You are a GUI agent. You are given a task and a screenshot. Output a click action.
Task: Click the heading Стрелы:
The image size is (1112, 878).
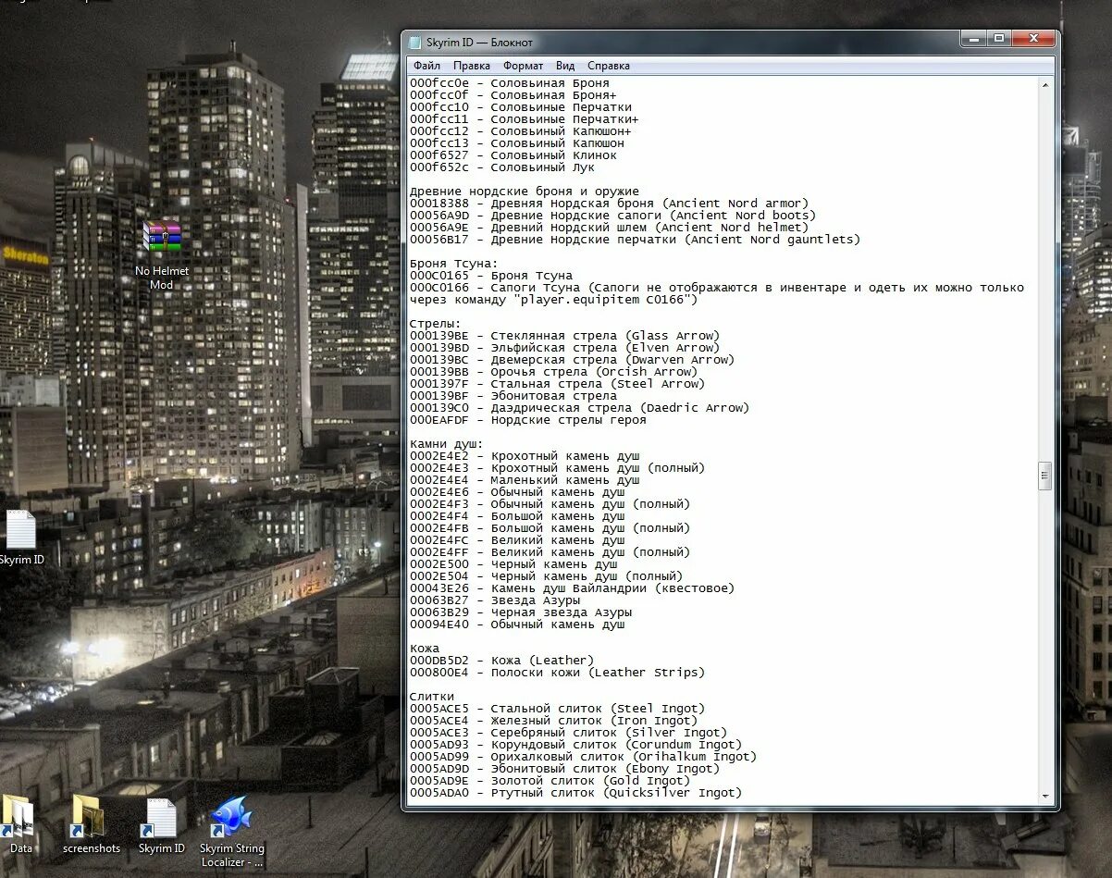click(x=435, y=324)
